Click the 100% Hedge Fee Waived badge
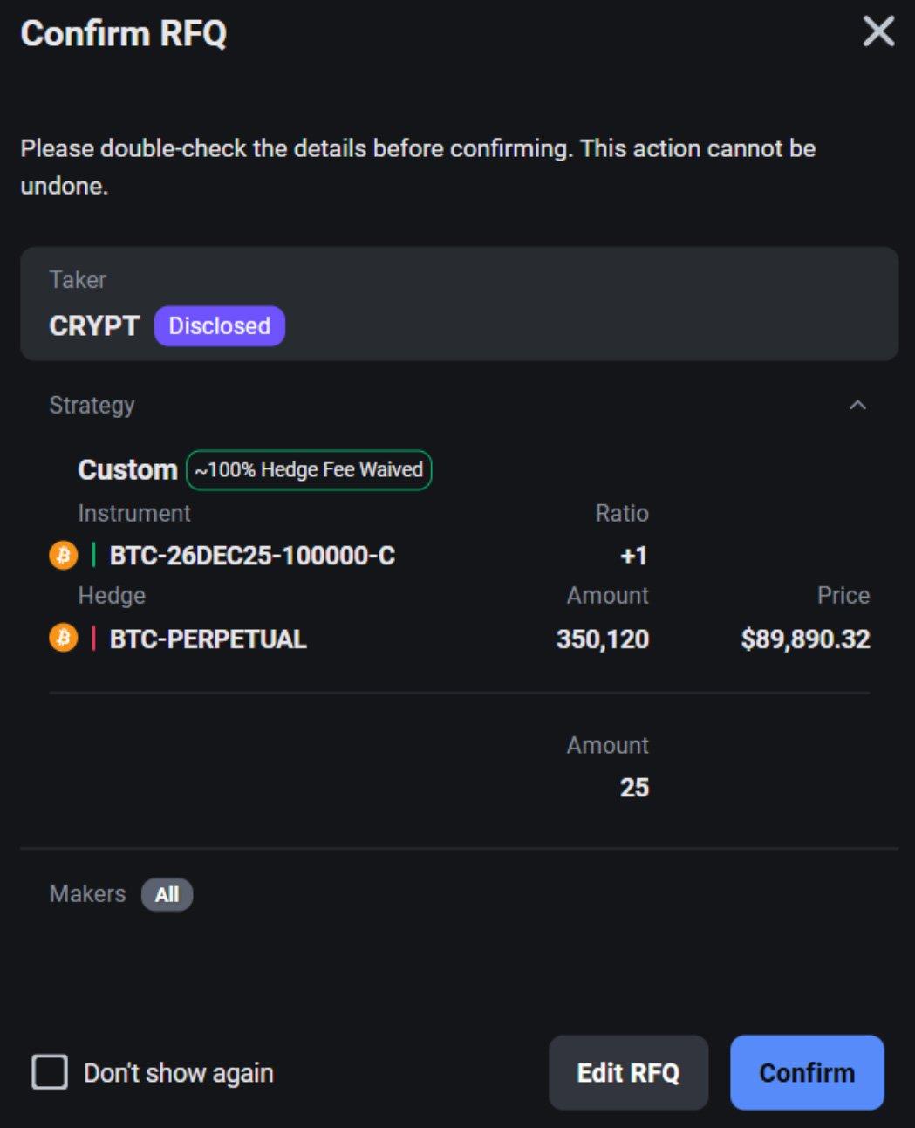Image resolution: width=915 pixels, height=1128 pixels. pyautogui.click(x=309, y=470)
